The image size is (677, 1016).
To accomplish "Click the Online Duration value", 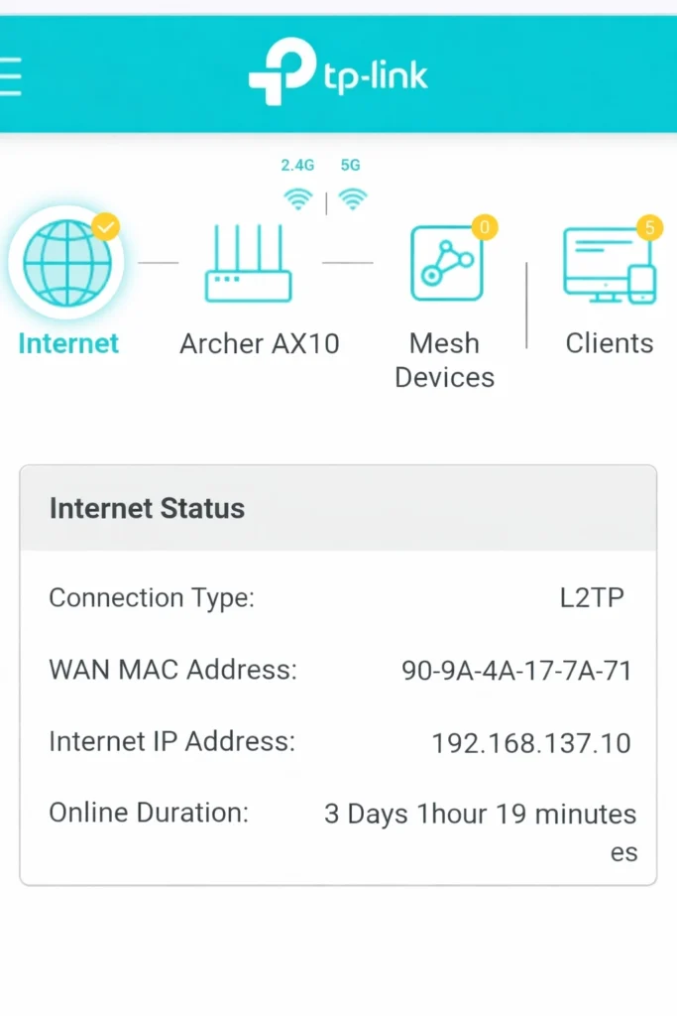I will tap(480, 815).
